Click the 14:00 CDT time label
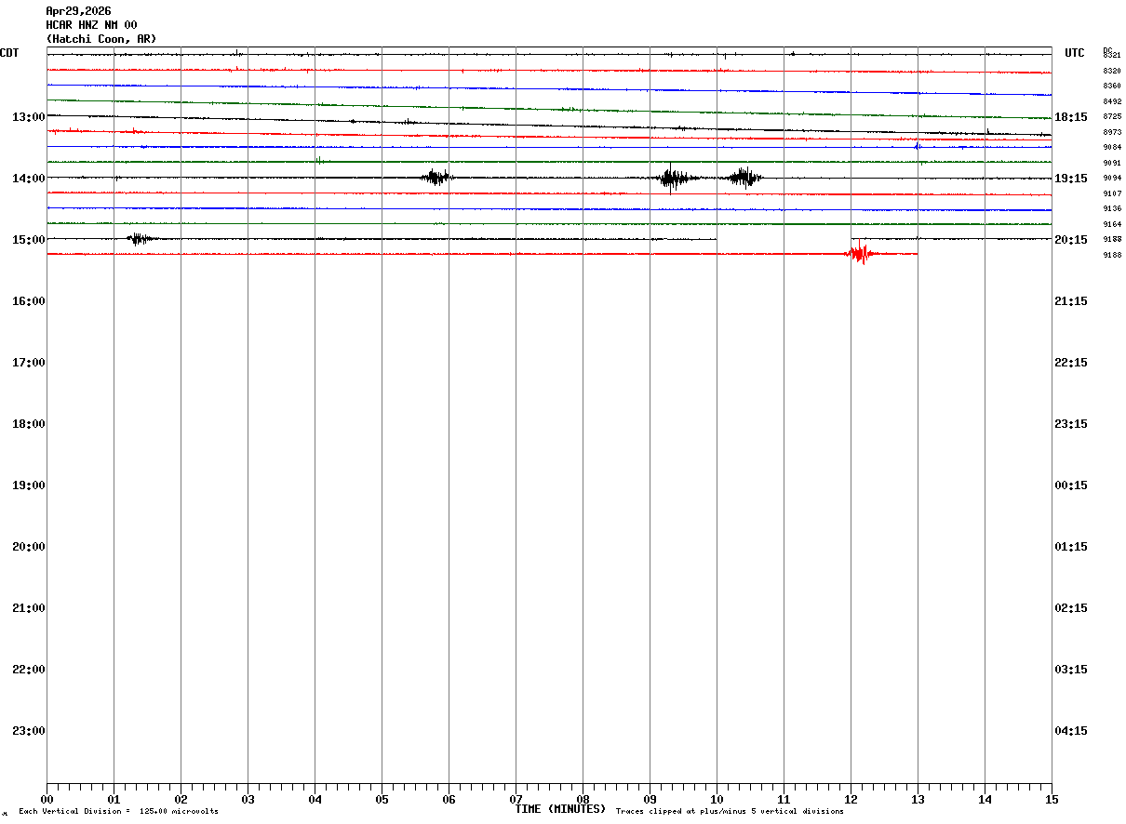 click(29, 178)
